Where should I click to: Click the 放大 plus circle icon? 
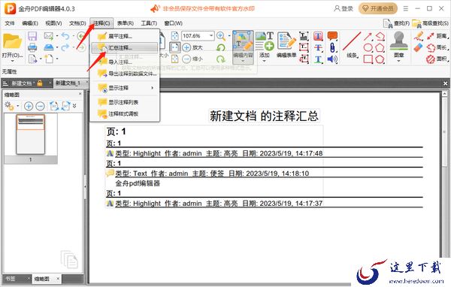coord(186,47)
